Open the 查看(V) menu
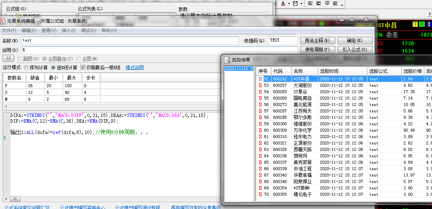Screen dimensions: 432x209 [x=49, y=31]
